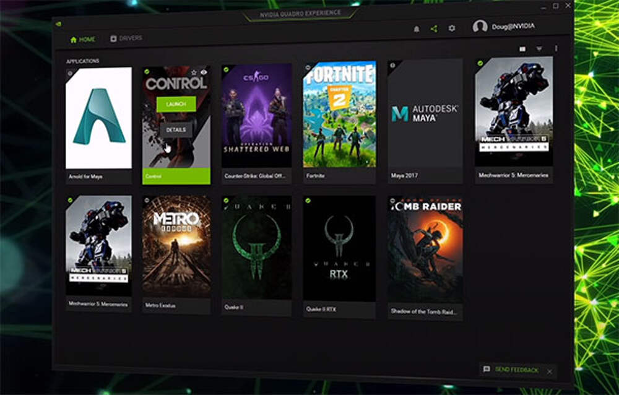This screenshot has height=395, width=619.
Task: Dismiss the Send Feedback bar
Action: pos(550,371)
